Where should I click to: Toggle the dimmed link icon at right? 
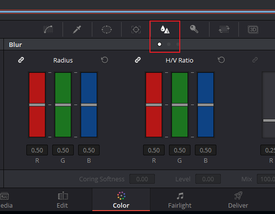tap(255, 60)
